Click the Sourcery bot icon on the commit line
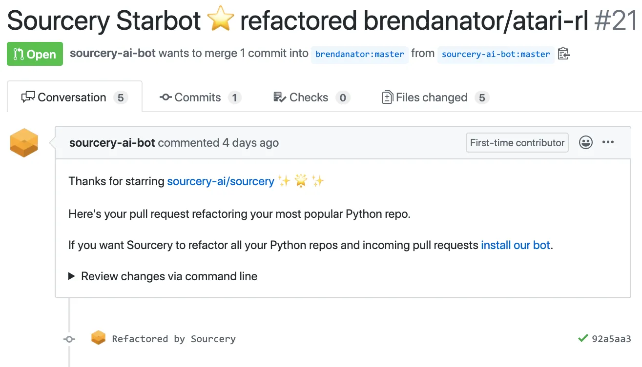Image resolution: width=642 pixels, height=367 pixels. click(x=98, y=337)
